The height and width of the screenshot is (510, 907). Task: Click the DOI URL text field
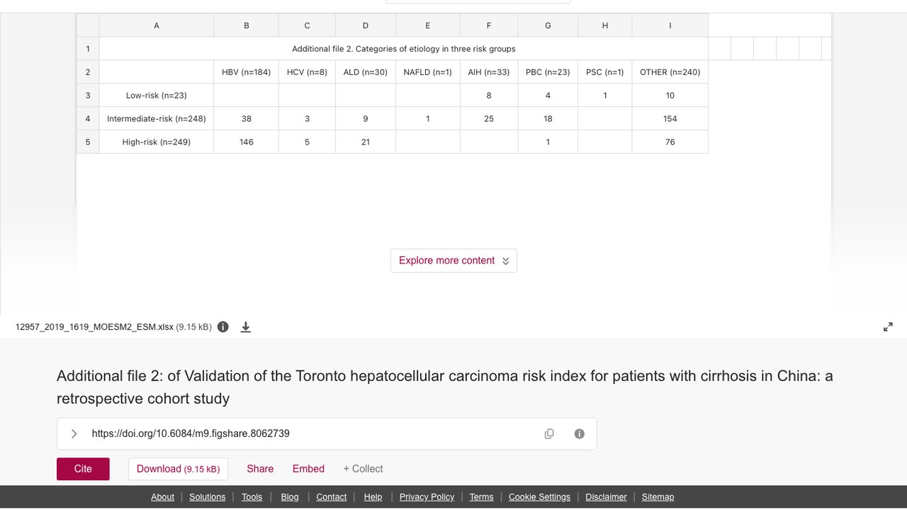click(312, 433)
